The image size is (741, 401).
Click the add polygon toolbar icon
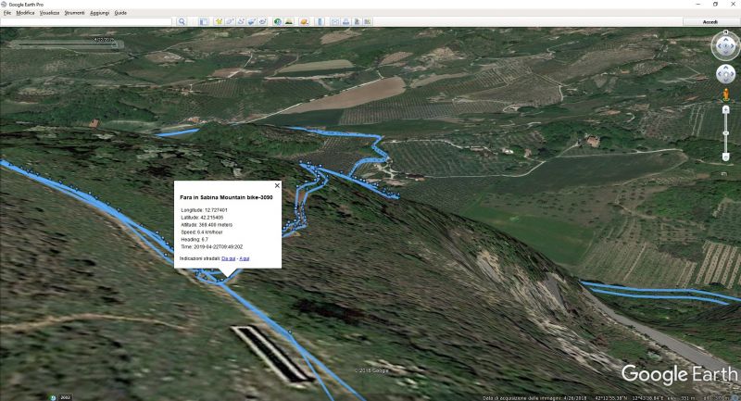pos(230,21)
